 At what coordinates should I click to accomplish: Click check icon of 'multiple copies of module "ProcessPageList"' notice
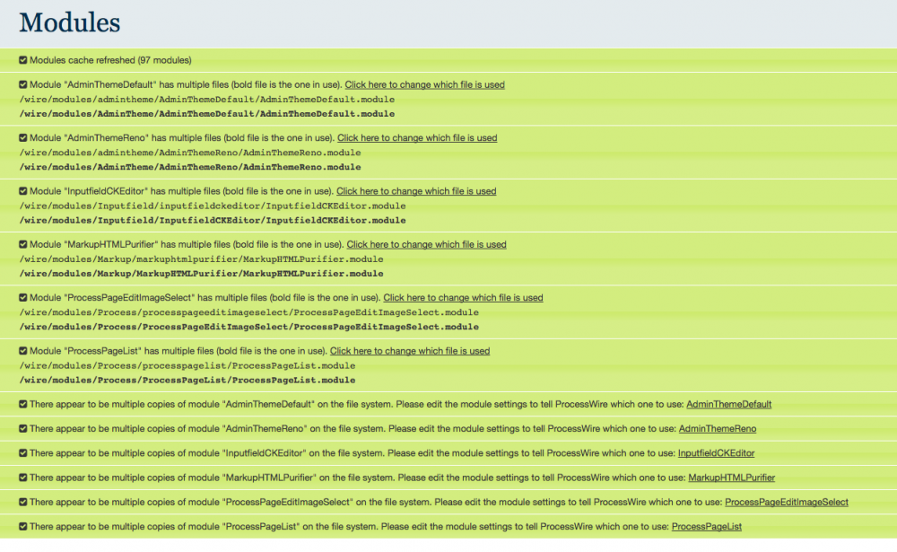coord(23,527)
